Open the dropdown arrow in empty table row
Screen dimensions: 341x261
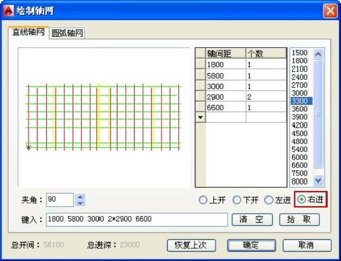(x=201, y=117)
